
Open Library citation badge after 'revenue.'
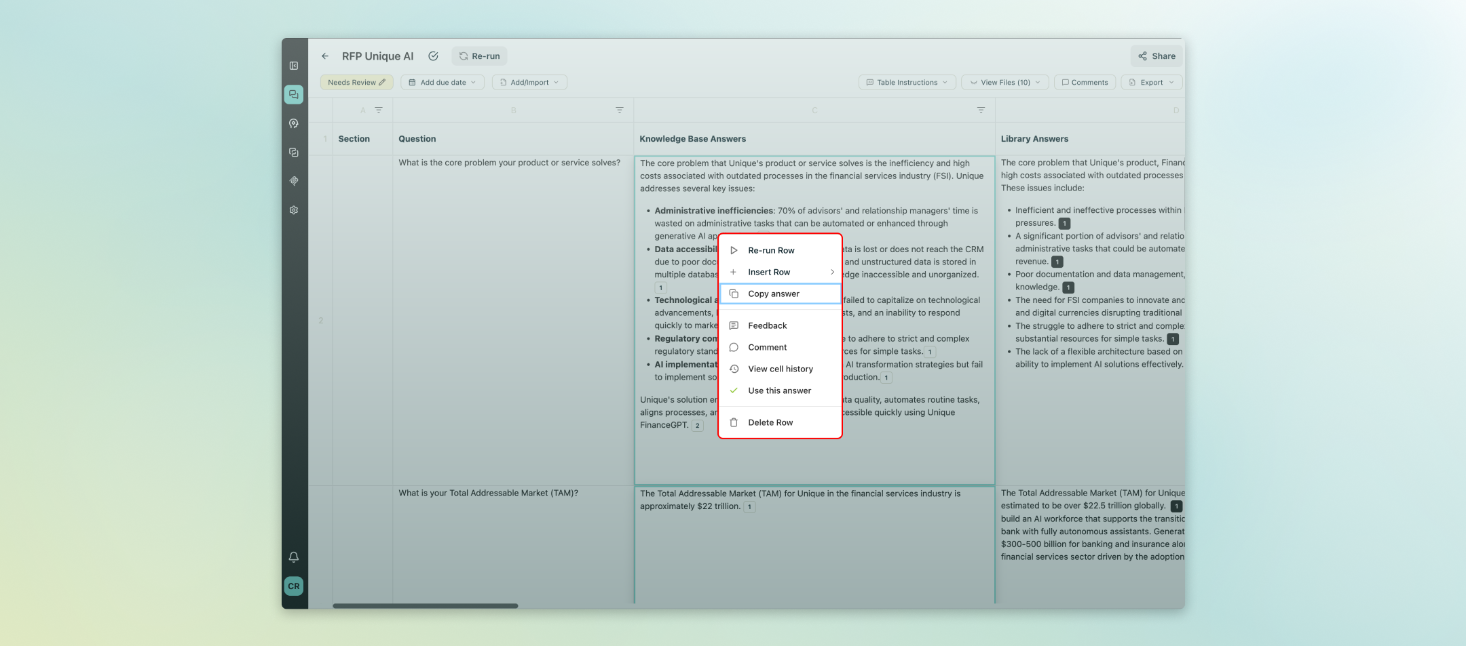pos(1057,262)
